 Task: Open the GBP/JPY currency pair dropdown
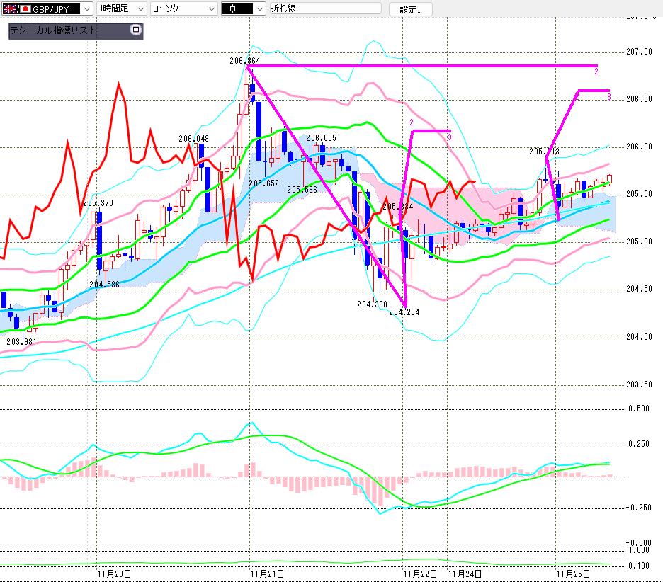click(86, 8)
